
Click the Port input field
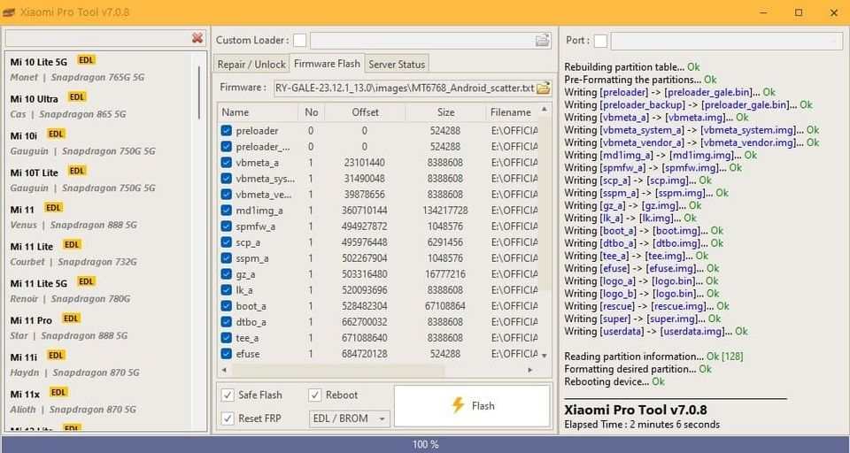[726, 41]
